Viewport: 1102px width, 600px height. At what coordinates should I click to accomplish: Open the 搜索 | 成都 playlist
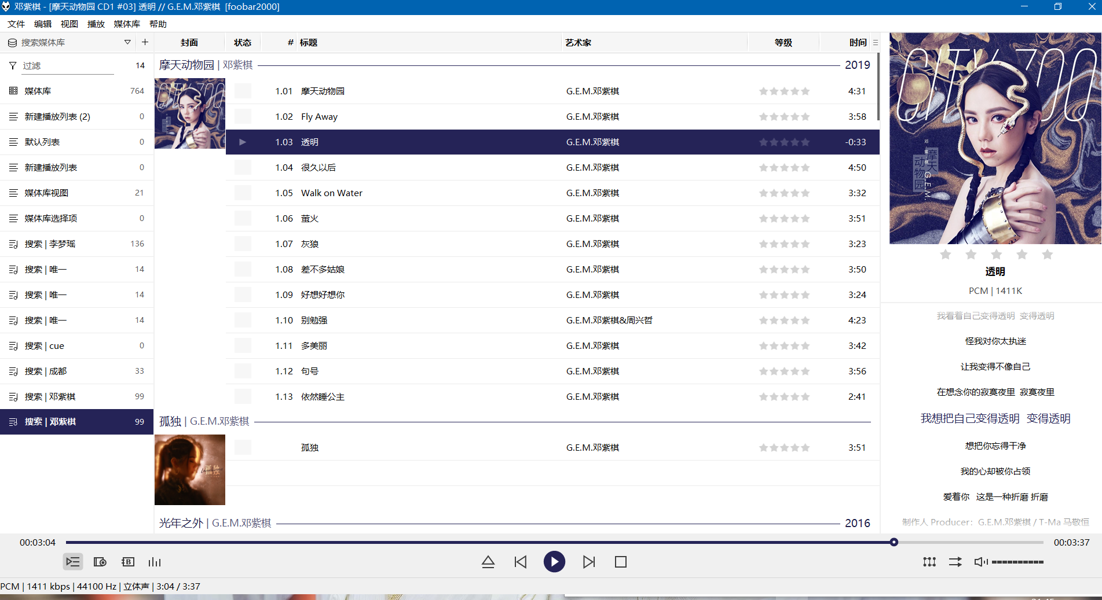point(76,371)
